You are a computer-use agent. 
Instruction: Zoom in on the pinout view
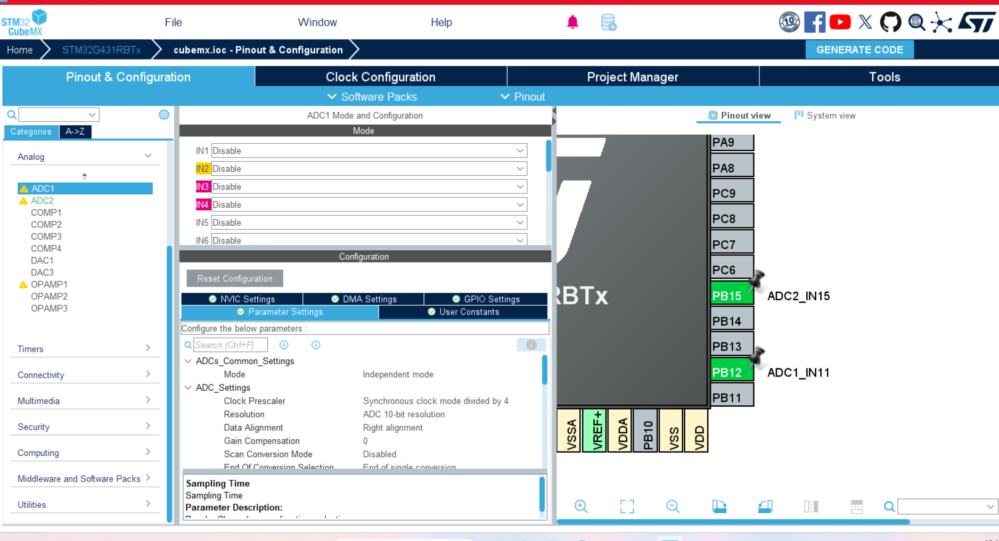point(581,506)
